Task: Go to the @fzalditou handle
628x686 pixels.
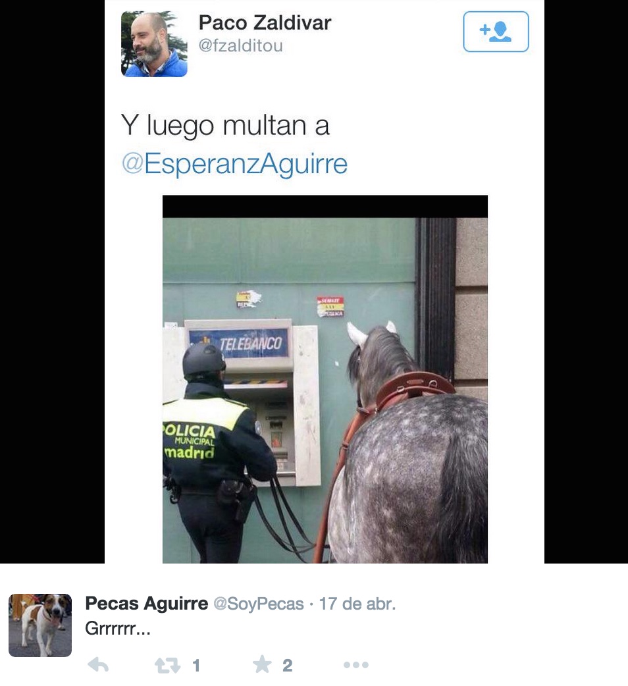Action: pos(240,45)
